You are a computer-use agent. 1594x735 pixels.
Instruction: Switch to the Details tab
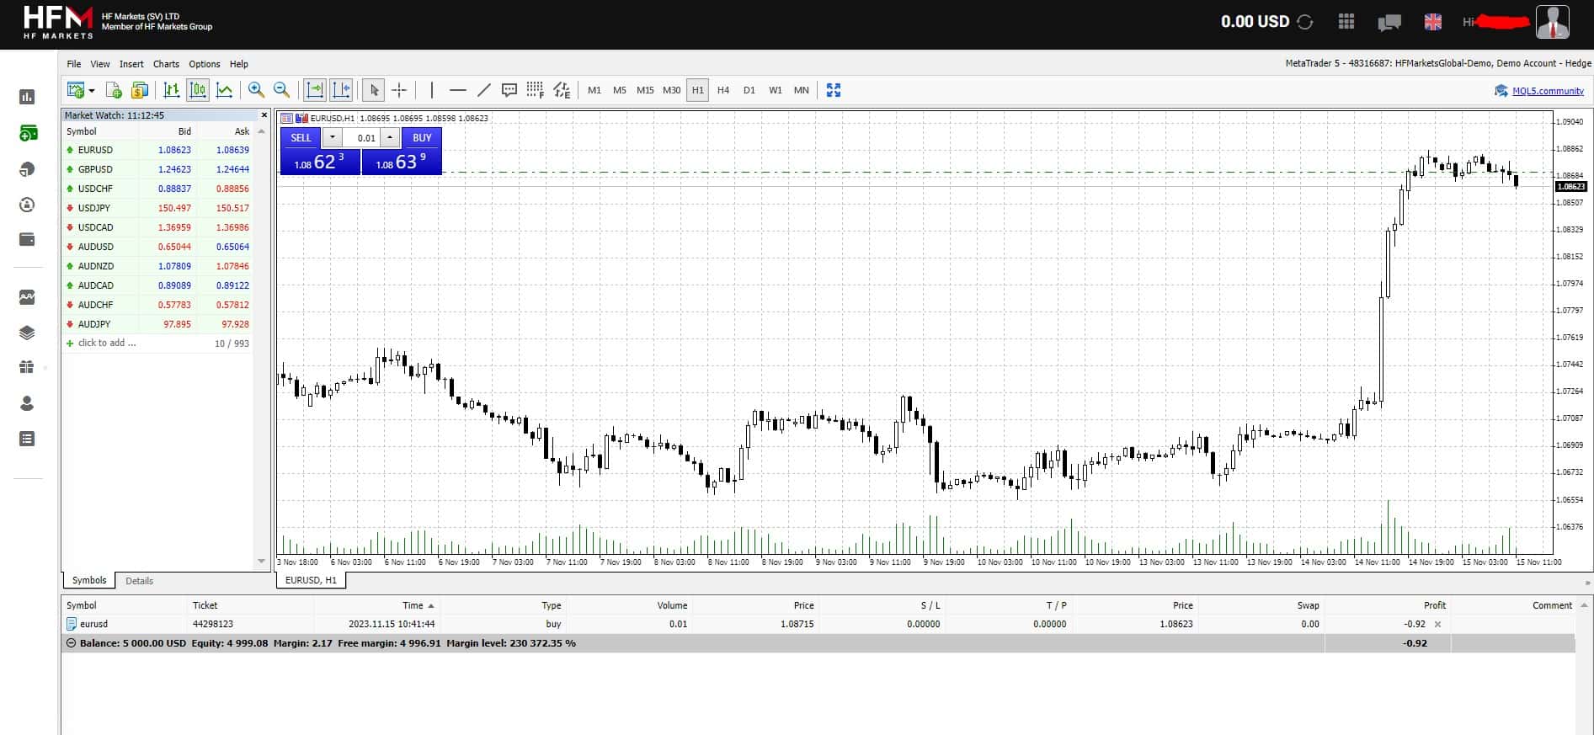(139, 581)
